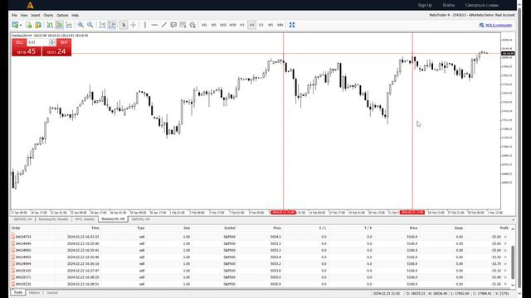Click the order icon for 84104949

(13, 243)
